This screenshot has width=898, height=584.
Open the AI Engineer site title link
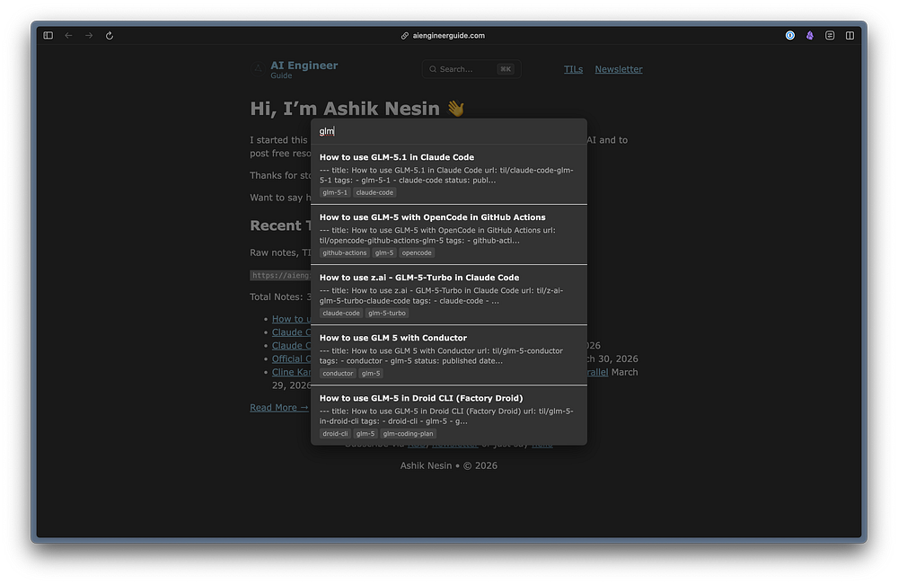click(304, 66)
